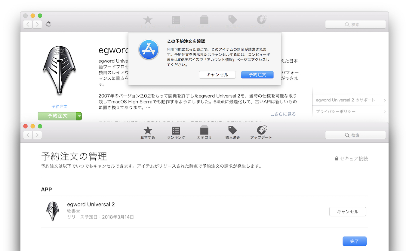Image resolution: width=409 pixels, height=251 pixels.
Task: Click egword Universal 2 title in pre-order list
Action: pos(91,204)
